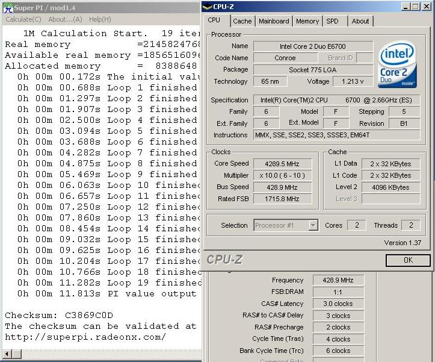The width and height of the screenshot is (435, 362).
Task: Click the Instructions field 'MMX, SSE, SSE2...'
Action: 336,135
